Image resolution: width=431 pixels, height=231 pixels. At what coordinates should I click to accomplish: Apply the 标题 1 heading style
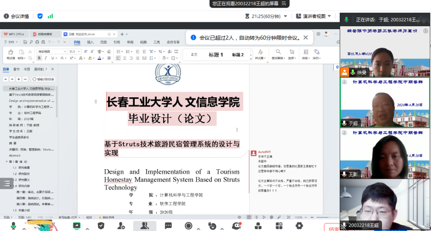215,55
